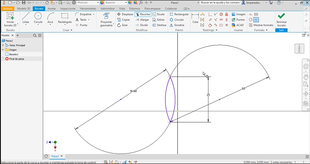Click the browser search icon
The height and width of the screenshot is (164, 310).
pos(35,35)
